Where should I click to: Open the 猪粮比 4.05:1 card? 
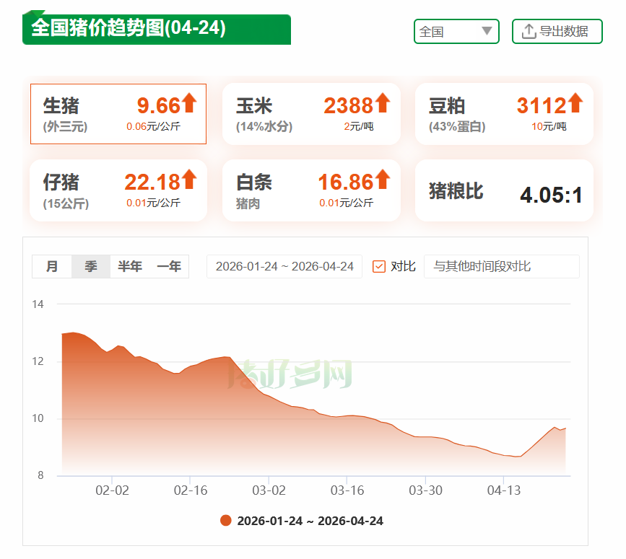504,191
